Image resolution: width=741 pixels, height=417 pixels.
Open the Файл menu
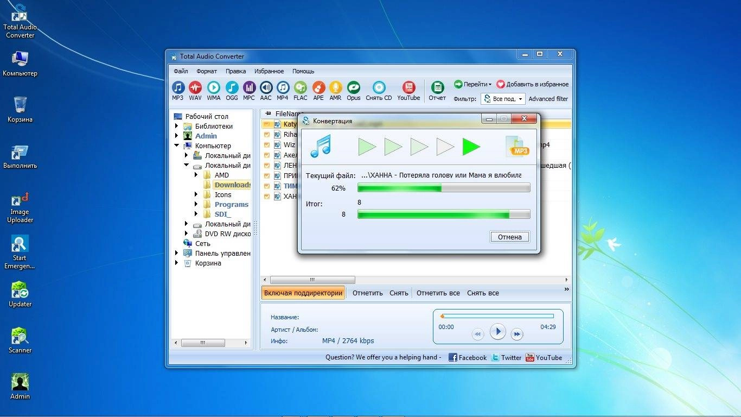click(x=181, y=71)
